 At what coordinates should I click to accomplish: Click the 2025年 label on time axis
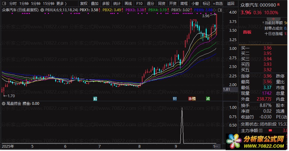point(8,146)
